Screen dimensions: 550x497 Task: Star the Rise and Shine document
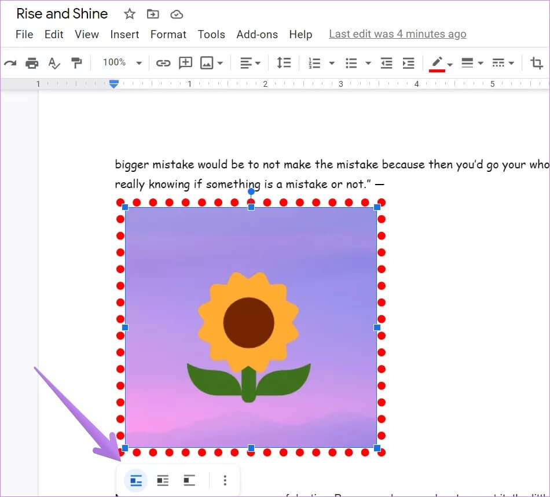(x=130, y=14)
